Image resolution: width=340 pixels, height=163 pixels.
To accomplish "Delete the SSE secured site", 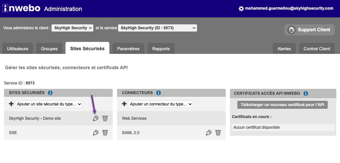I will click(x=105, y=132).
